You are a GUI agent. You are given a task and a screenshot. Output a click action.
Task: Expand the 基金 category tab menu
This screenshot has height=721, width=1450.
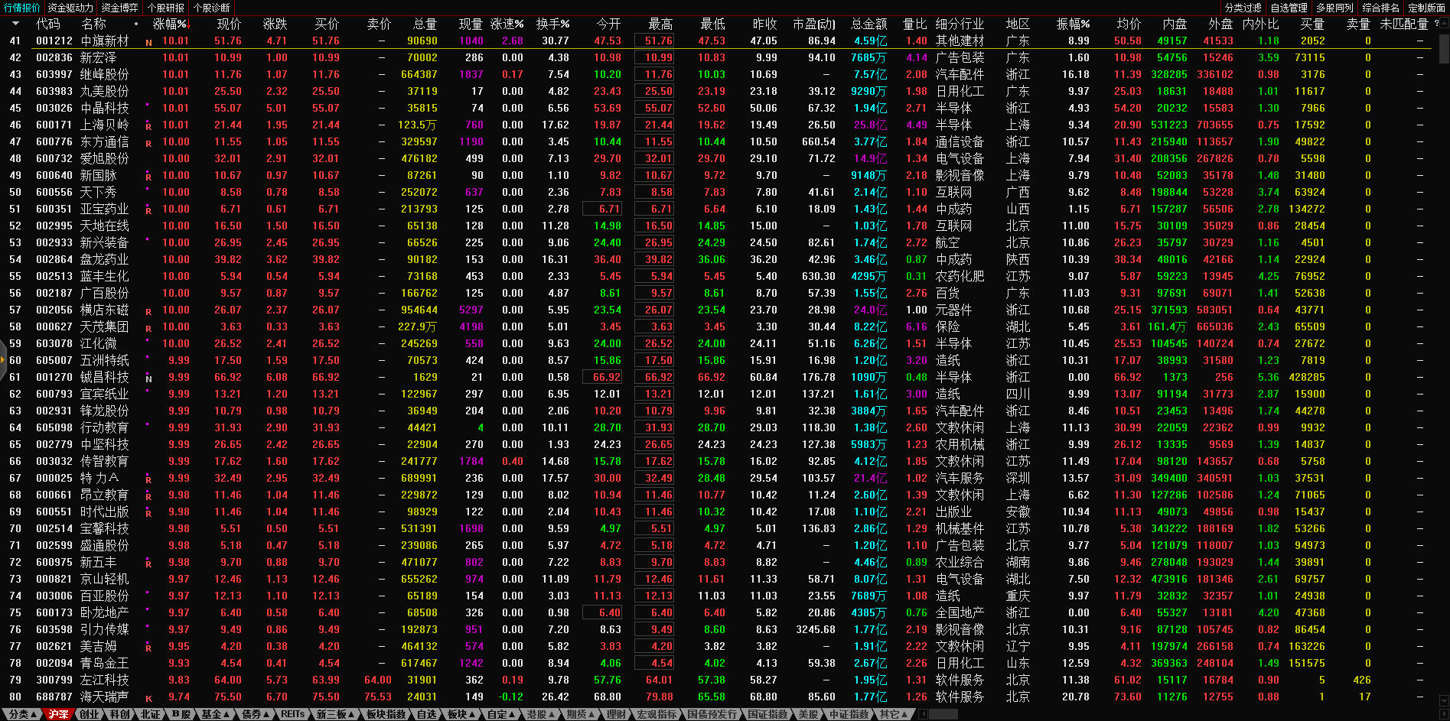pyautogui.click(x=215, y=714)
